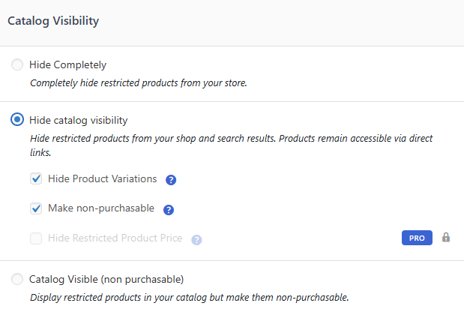This screenshot has width=464, height=312.
Task: Uncheck the Hide Product Variations checkbox
Action: [36, 179]
